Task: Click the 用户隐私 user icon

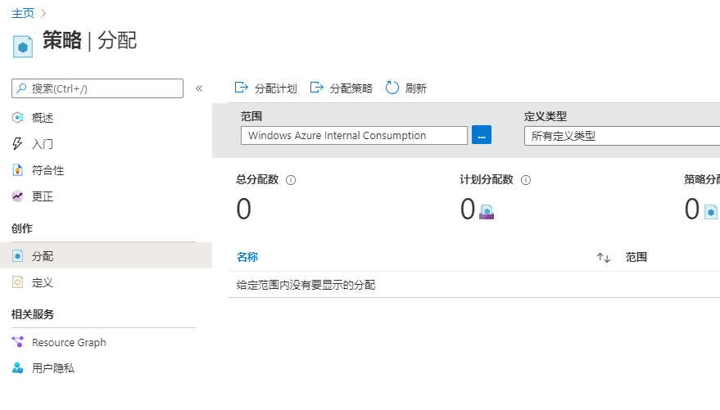Action: [x=17, y=367]
